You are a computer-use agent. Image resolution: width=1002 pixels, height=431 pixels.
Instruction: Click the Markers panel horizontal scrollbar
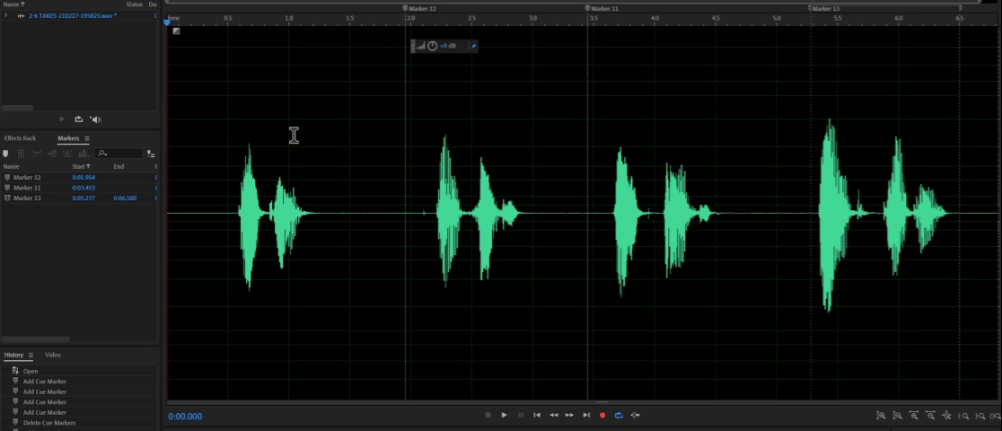[x=36, y=339]
